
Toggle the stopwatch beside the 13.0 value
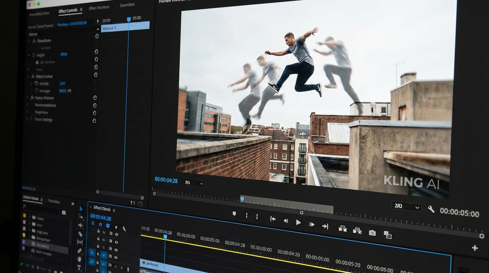click(36, 84)
